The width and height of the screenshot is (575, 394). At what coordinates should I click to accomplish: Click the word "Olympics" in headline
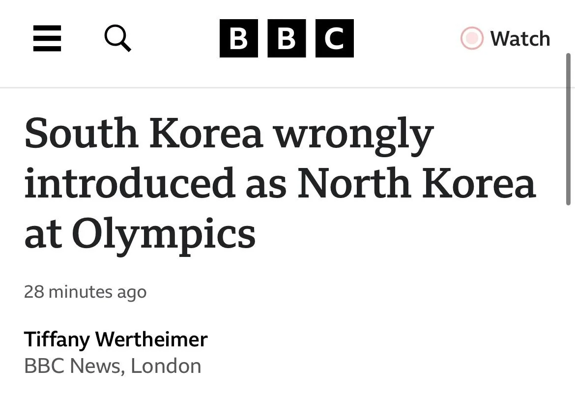164,235
